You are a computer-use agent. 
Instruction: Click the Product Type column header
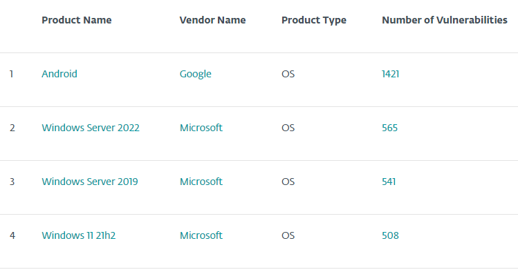pos(314,20)
